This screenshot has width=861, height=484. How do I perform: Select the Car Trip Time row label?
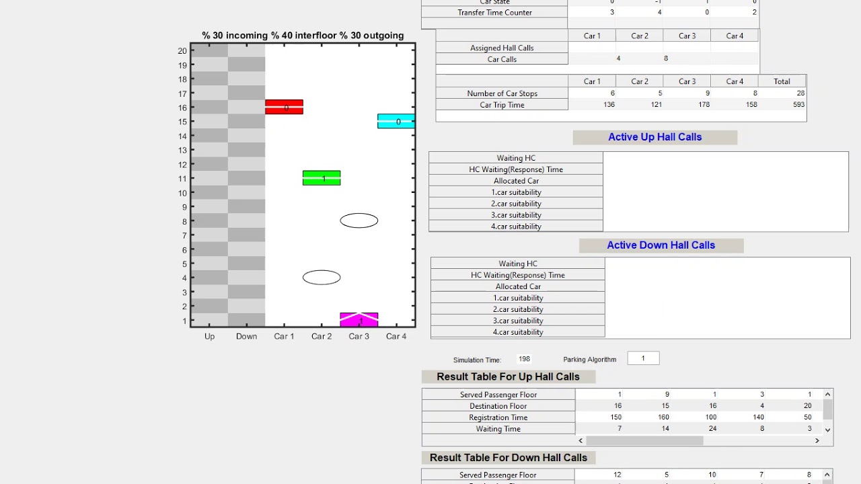502,105
